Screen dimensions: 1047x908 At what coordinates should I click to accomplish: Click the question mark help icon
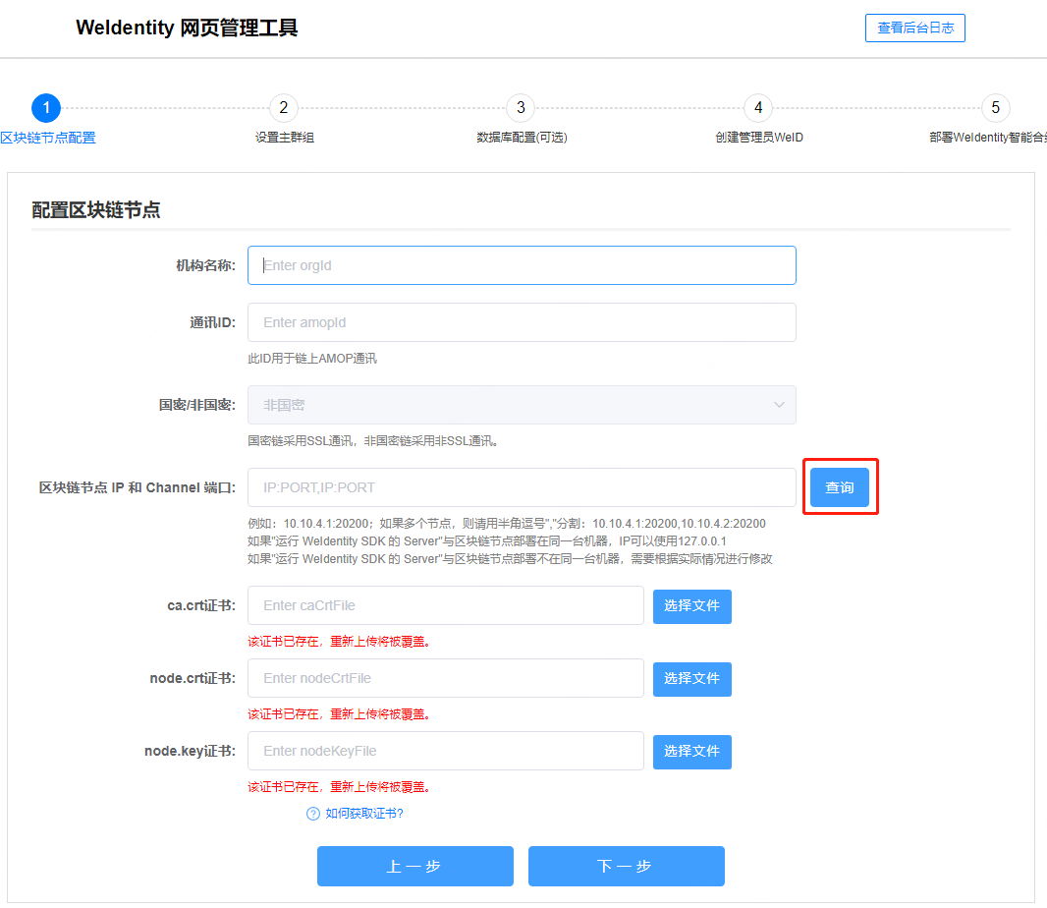[312, 814]
